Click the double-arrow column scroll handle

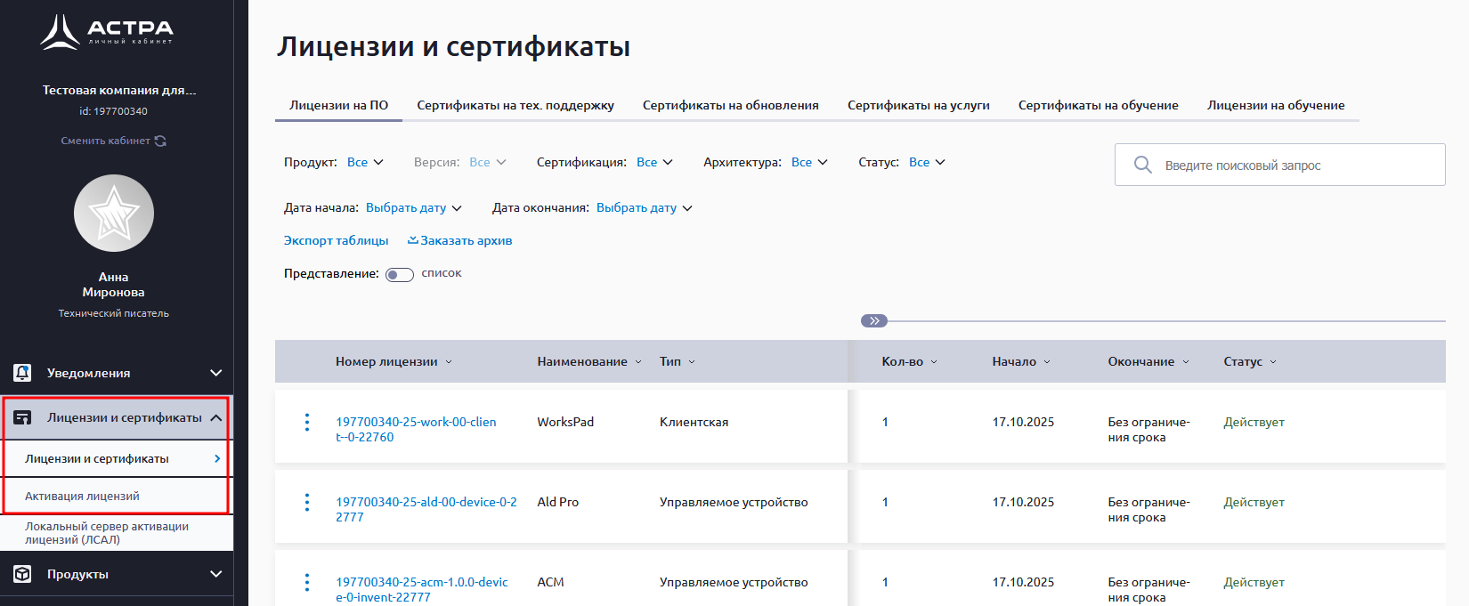(x=874, y=320)
